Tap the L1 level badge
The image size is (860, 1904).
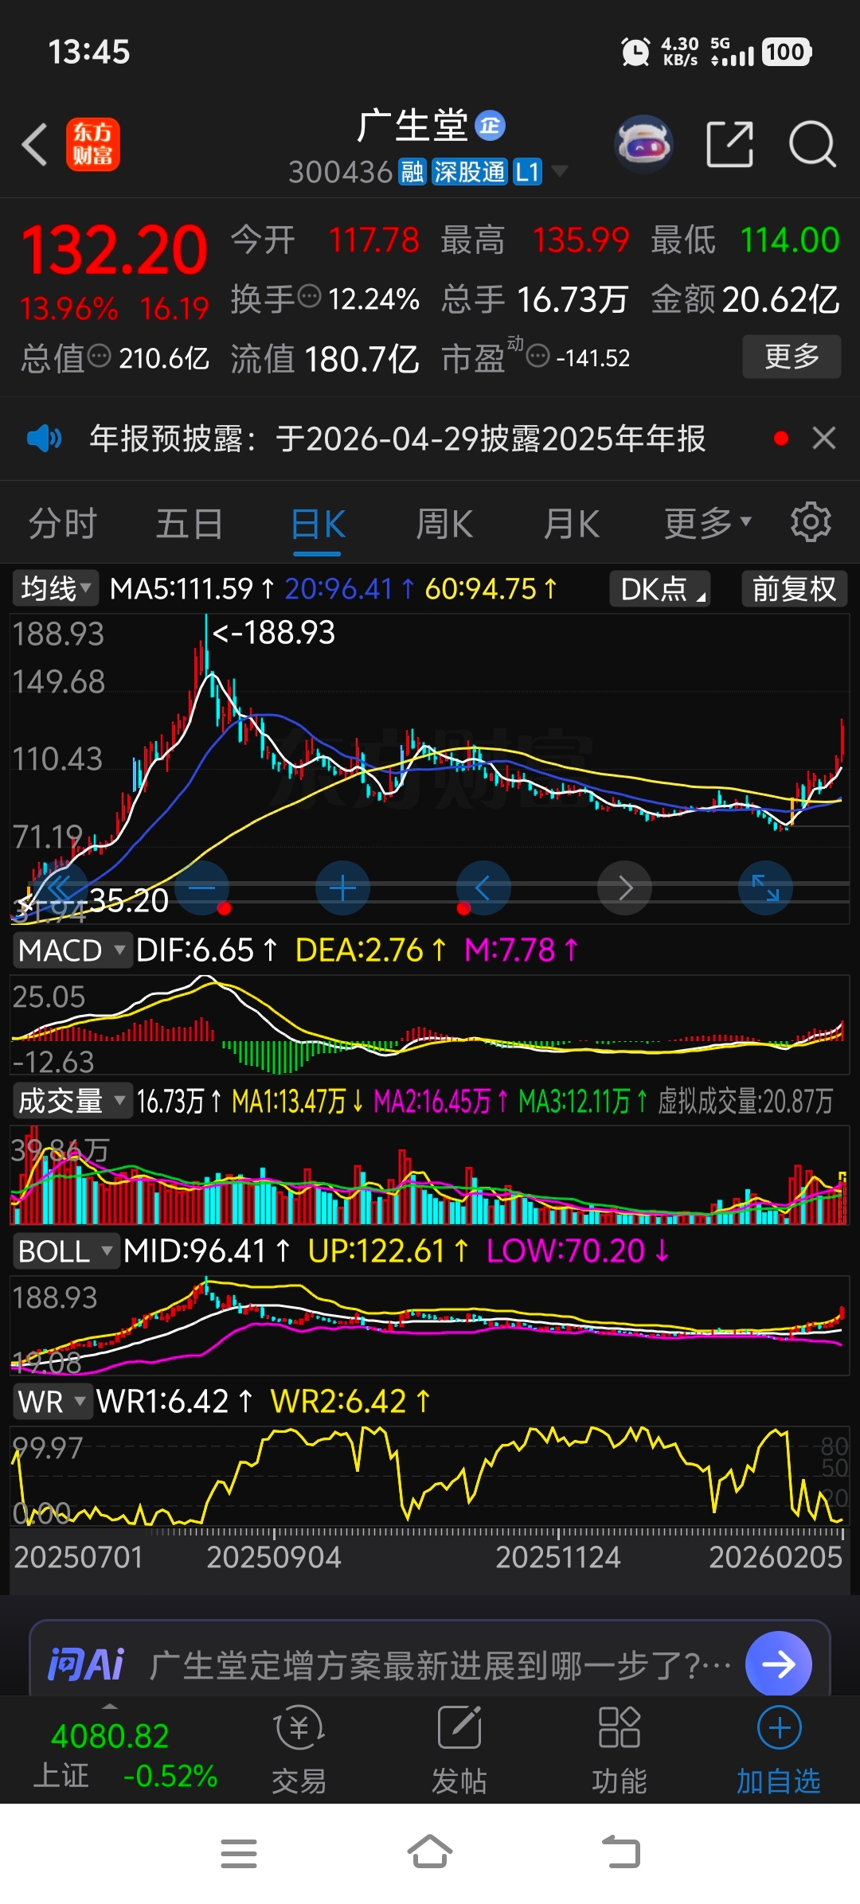(527, 171)
